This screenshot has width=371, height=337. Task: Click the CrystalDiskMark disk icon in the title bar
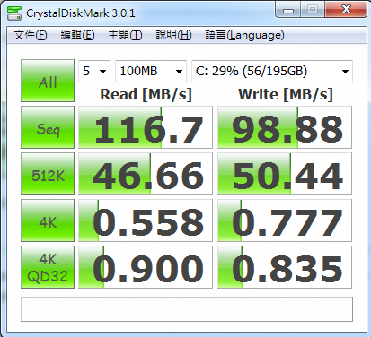[14, 13]
